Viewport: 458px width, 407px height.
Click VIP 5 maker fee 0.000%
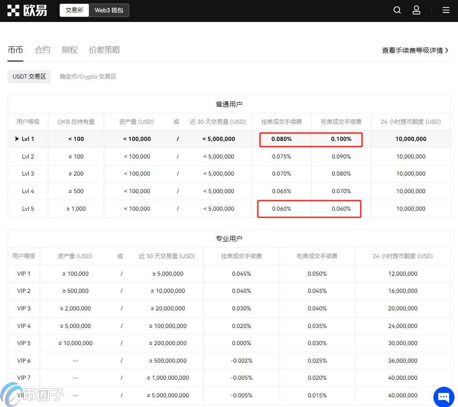[x=241, y=343]
